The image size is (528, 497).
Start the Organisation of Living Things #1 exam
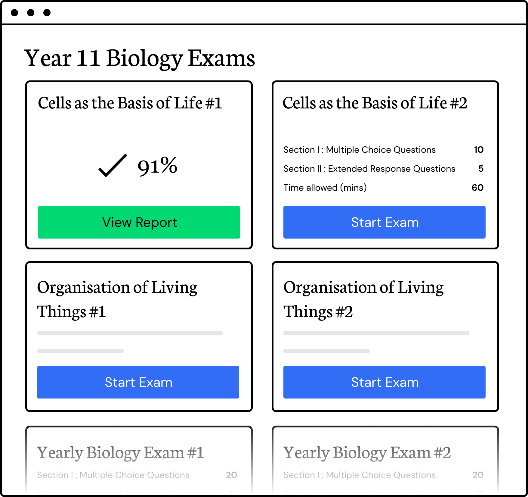tap(138, 382)
